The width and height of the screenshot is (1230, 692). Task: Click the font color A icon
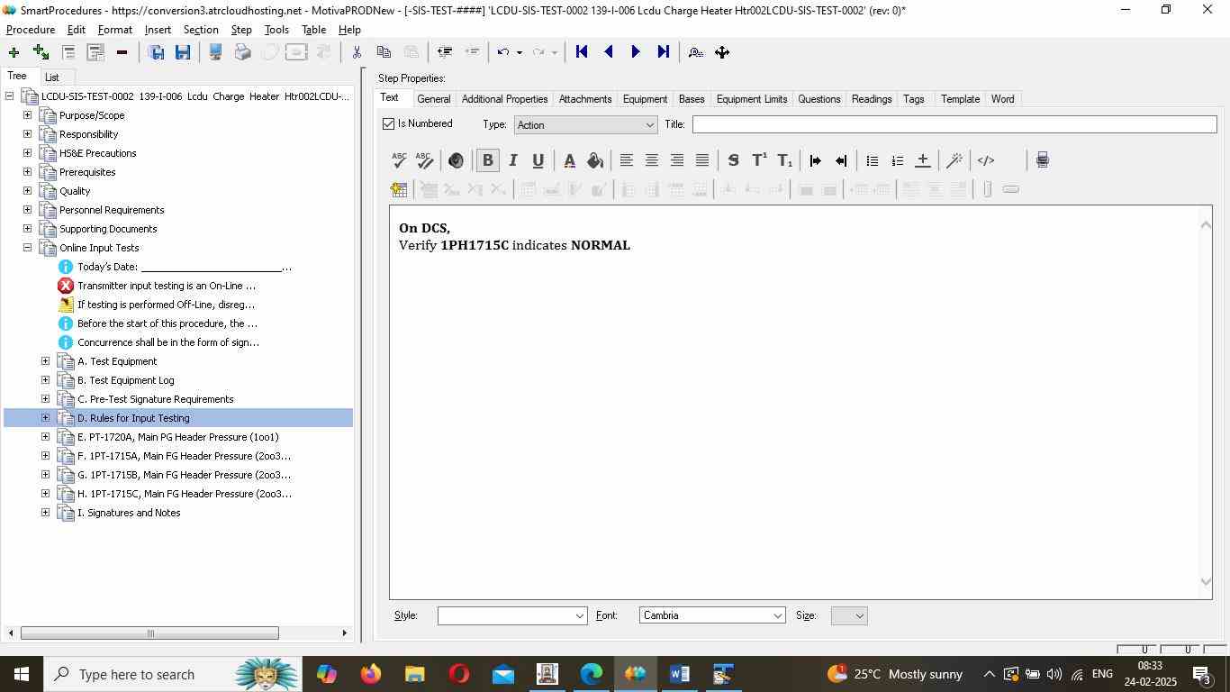click(569, 160)
